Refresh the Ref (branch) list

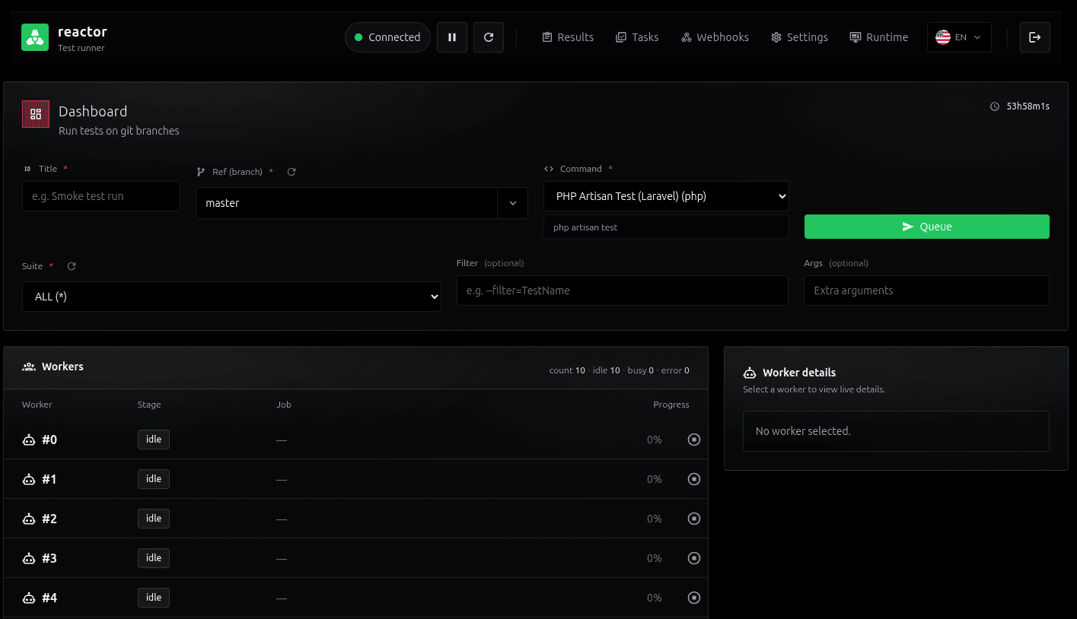(292, 172)
